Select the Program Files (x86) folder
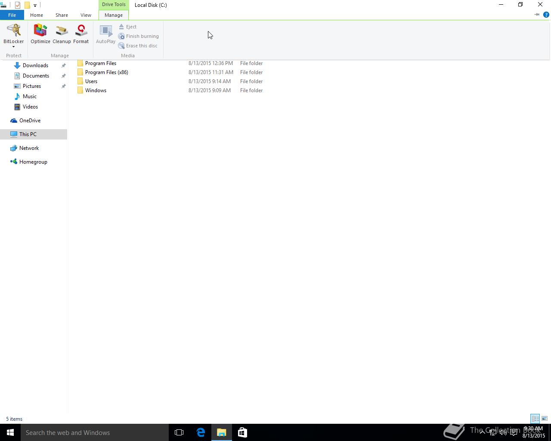The image size is (551, 441). click(107, 72)
